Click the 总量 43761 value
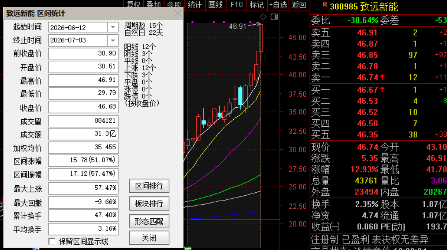Image resolution: width=447 pixels, height=250 pixels. (x=366, y=181)
